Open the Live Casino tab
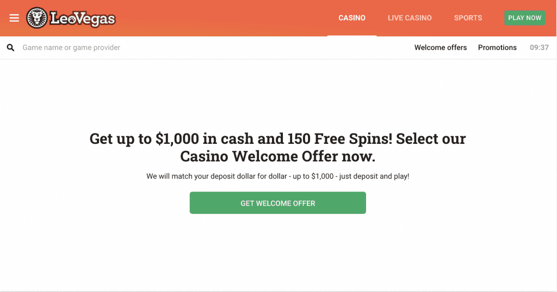Screen dimensions: 557x292 [x=410, y=18]
